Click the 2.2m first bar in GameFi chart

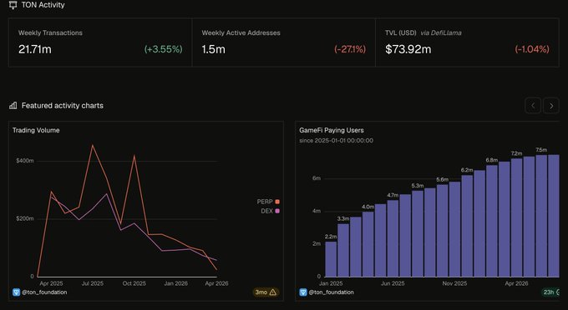pos(331,259)
